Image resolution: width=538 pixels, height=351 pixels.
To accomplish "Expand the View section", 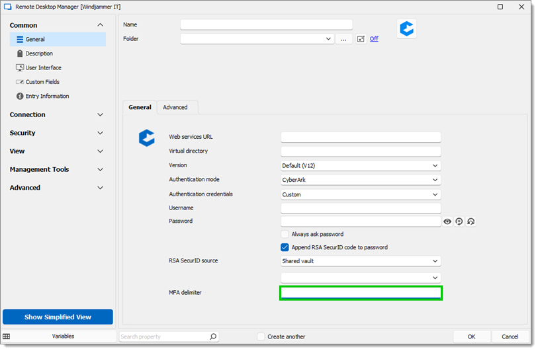I will click(x=100, y=151).
